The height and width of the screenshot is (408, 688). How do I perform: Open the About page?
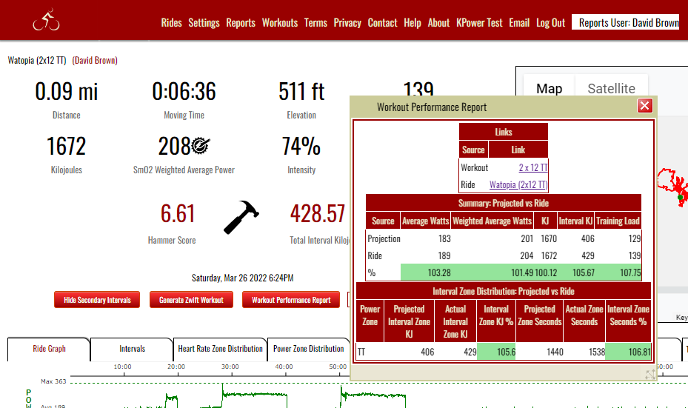[438, 23]
